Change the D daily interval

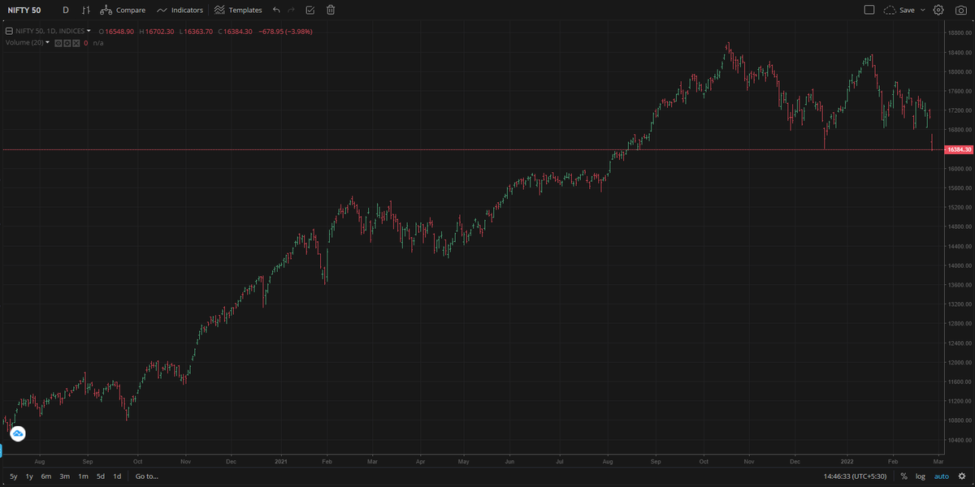pyautogui.click(x=66, y=10)
